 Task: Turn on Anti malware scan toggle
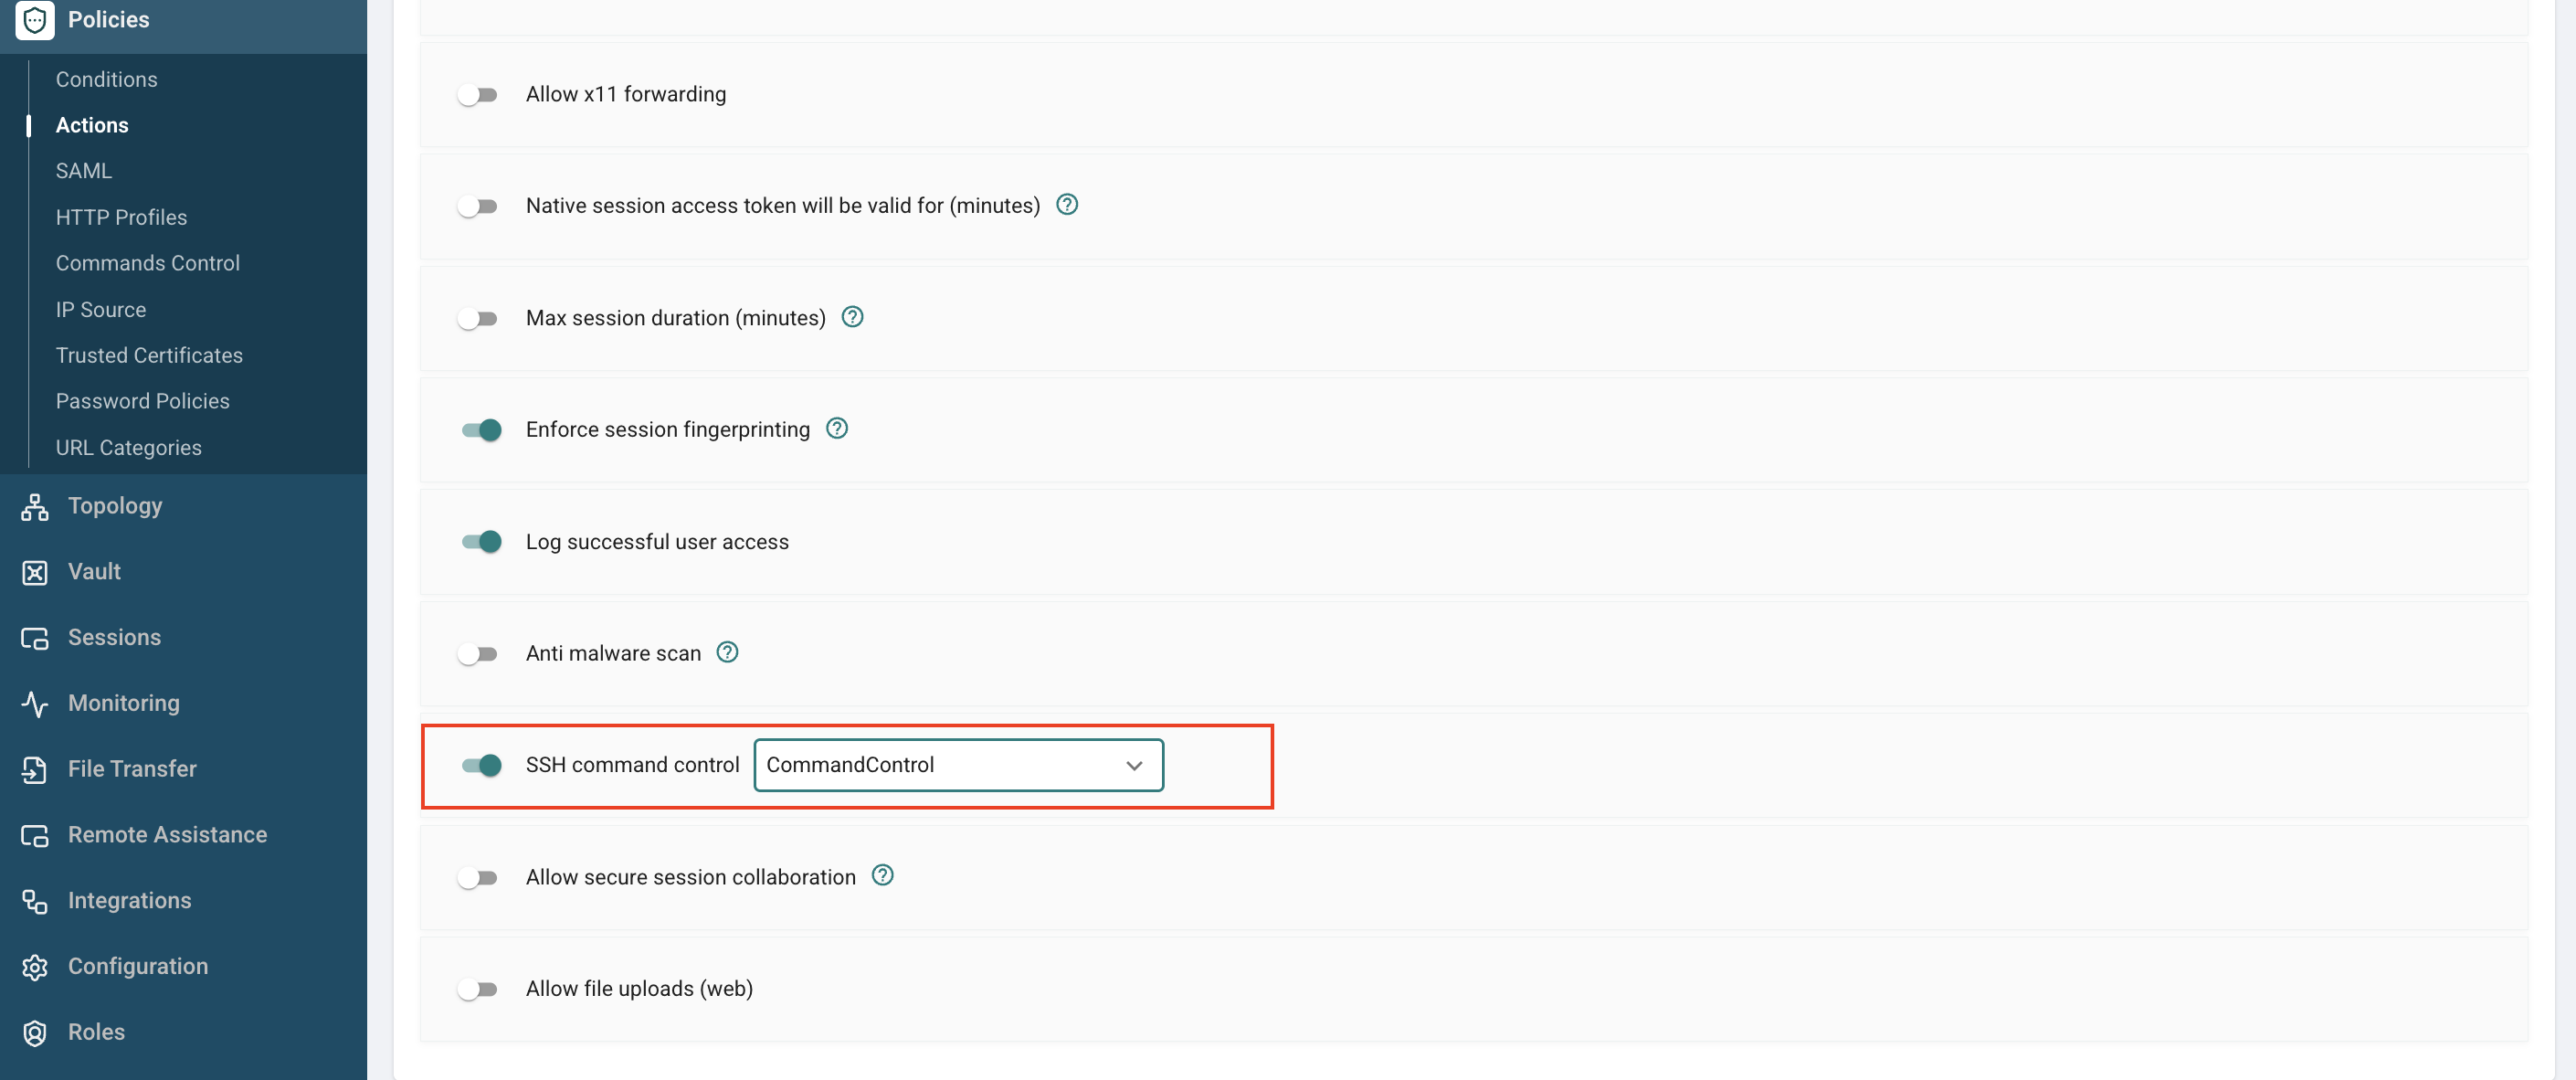[x=478, y=654]
